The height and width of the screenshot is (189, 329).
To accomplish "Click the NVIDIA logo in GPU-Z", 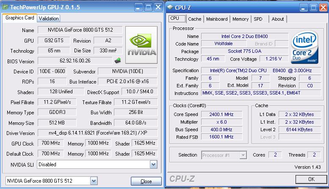I will click(x=141, y=45).
